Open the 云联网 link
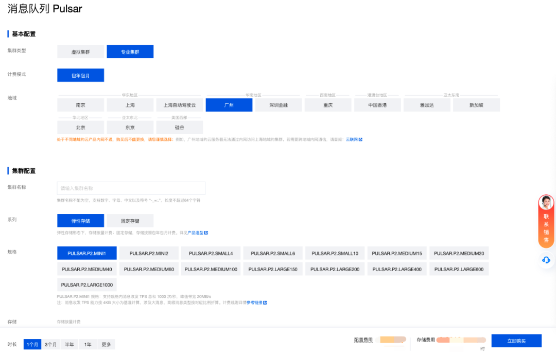Image resolution: width=556 pixels, height=356 pixels. point(352,139)
